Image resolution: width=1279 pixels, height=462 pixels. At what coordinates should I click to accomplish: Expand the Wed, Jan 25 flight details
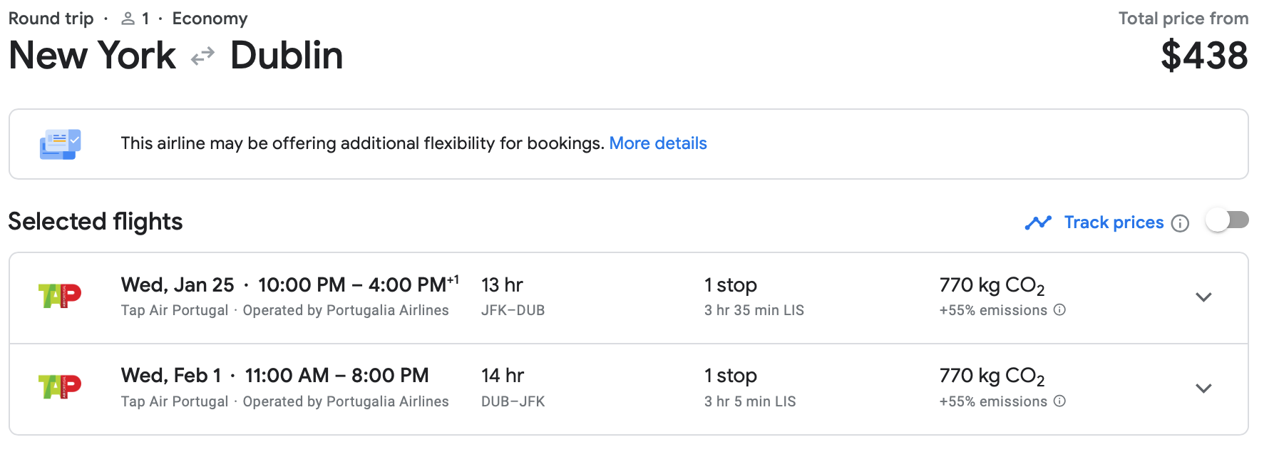click(1203, 297)
